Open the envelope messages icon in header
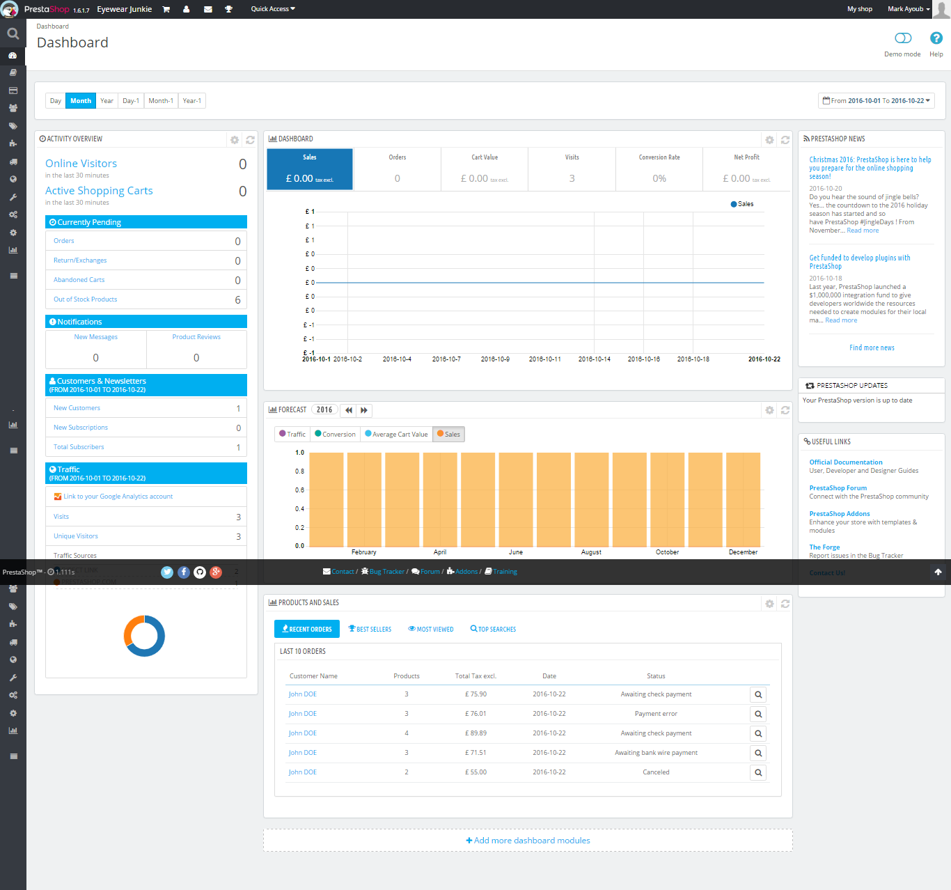The height and width of the screenshot is (890, 951). click(207, 9)
